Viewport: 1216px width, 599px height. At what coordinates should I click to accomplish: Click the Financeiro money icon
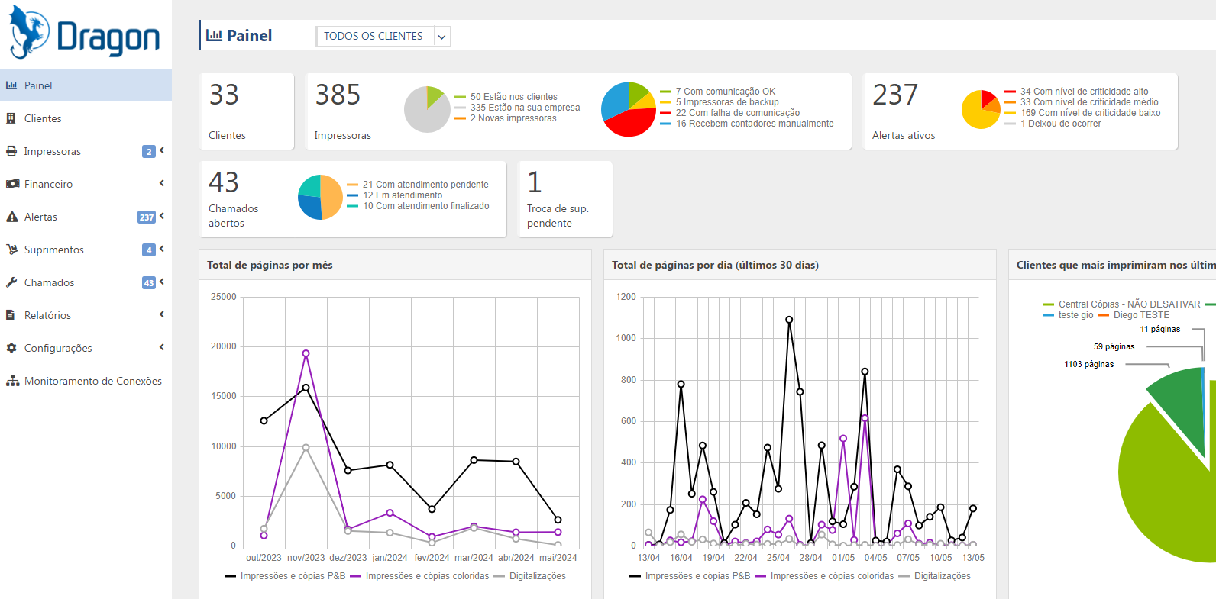coord(12,184)
